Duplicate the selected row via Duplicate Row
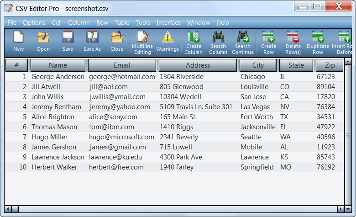This screenshot has width=356, height=217. [x=318, y=43]
